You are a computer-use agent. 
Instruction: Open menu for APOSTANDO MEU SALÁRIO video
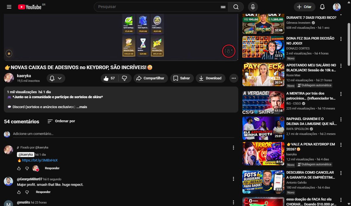click(x=341, y=66)
